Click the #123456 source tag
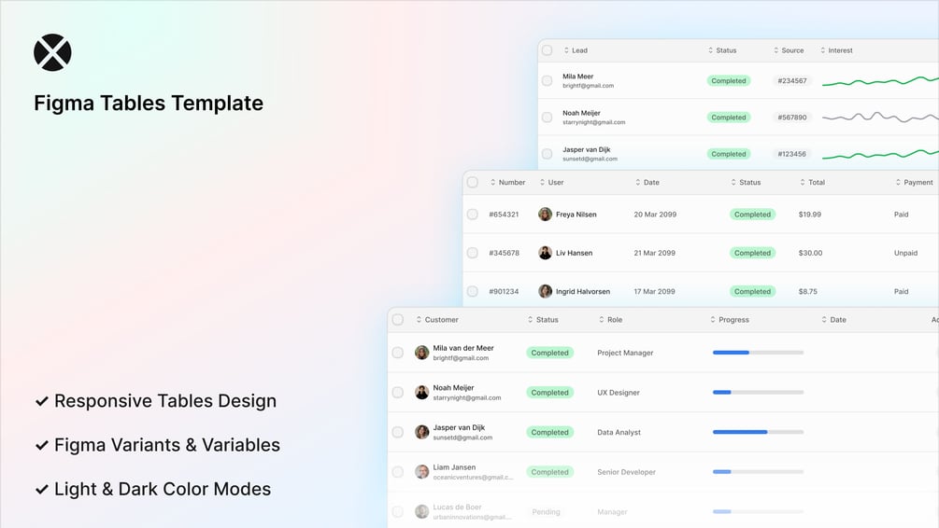 791,154
